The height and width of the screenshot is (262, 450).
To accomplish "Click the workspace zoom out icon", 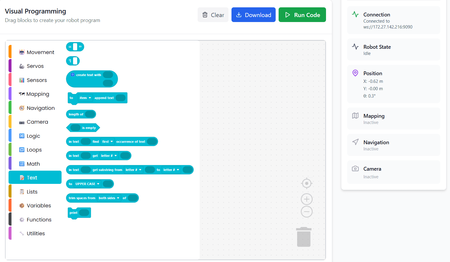I will pos(307,211).
